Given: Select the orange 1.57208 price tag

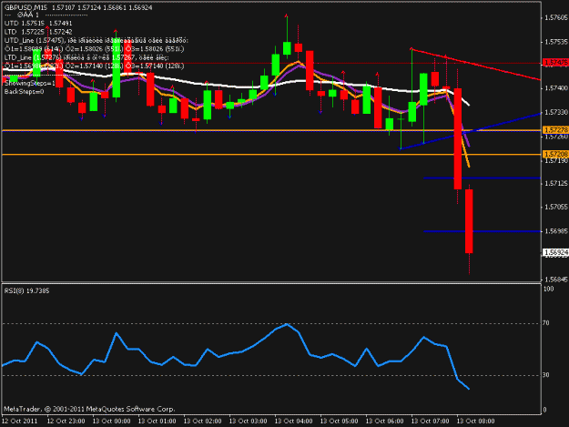Looking at the screenshot, I should [x=555, y=154].
